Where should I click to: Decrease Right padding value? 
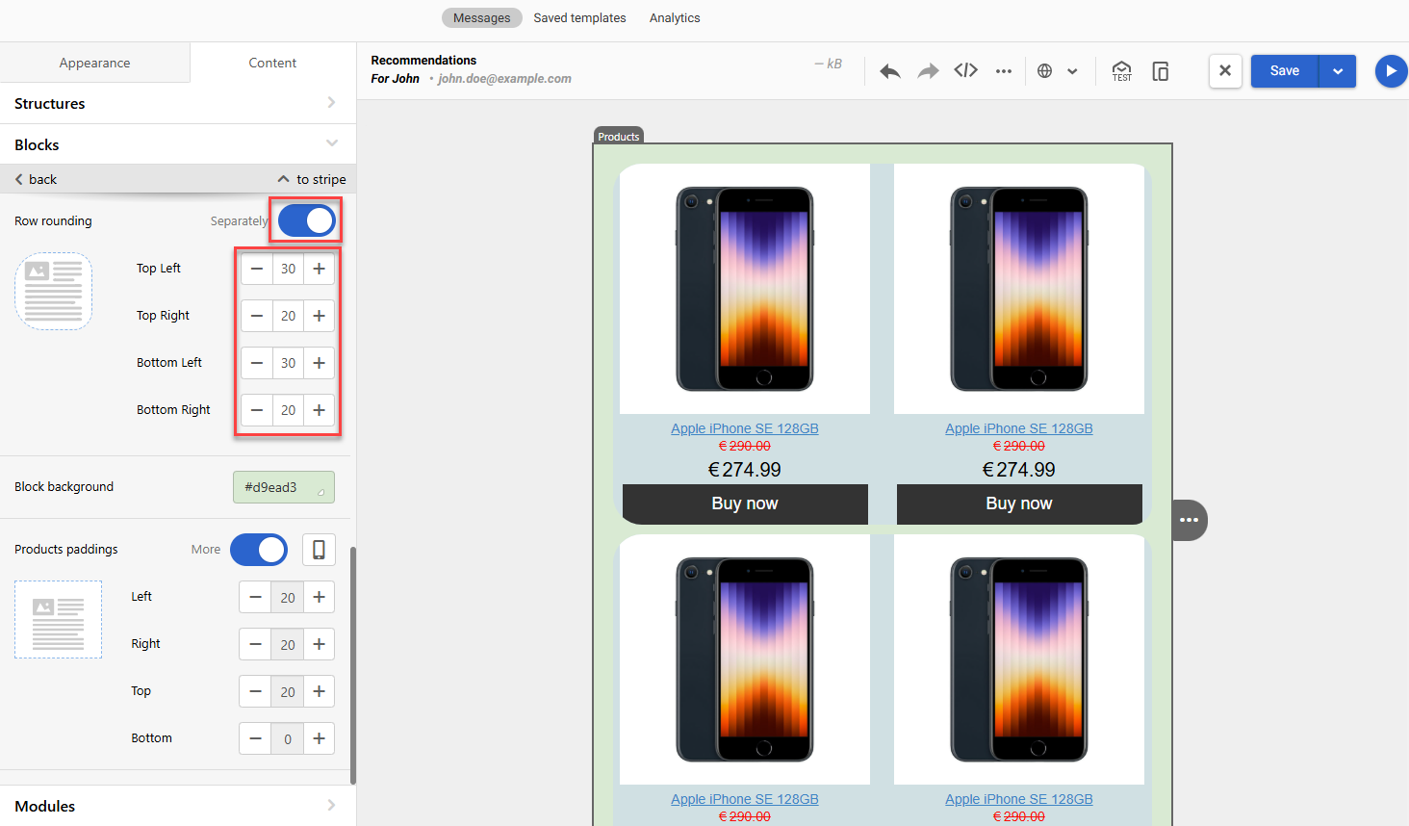(x=255, y=644)
